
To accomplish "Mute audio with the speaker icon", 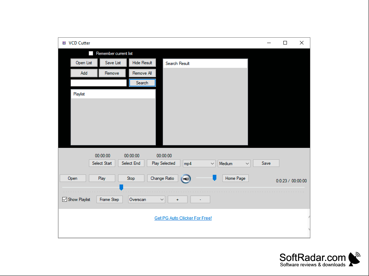I will pyautogui.click(x=186, y=179).
